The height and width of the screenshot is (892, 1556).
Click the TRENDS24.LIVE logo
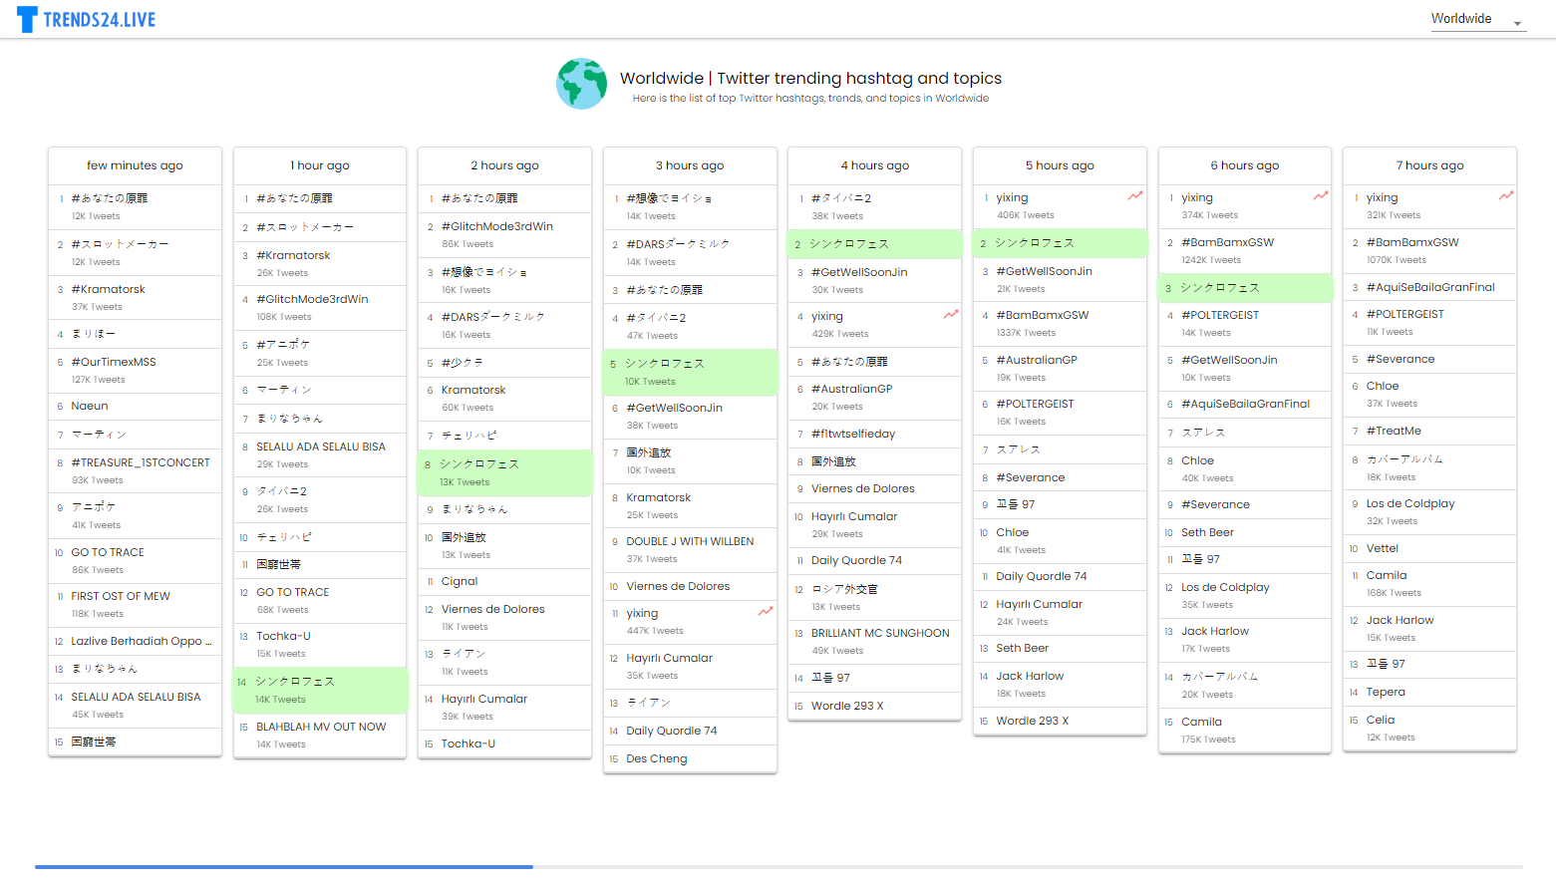(87, 19)
